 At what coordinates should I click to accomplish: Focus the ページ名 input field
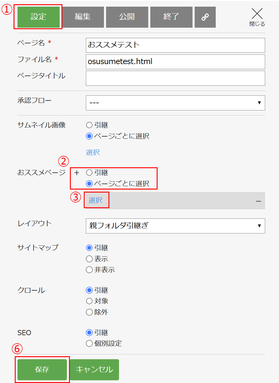175,45
